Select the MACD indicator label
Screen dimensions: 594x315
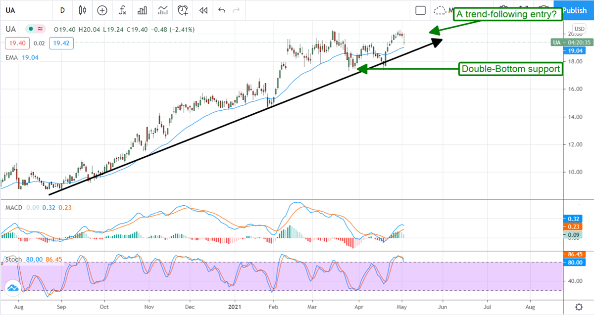tap(14, 208)
